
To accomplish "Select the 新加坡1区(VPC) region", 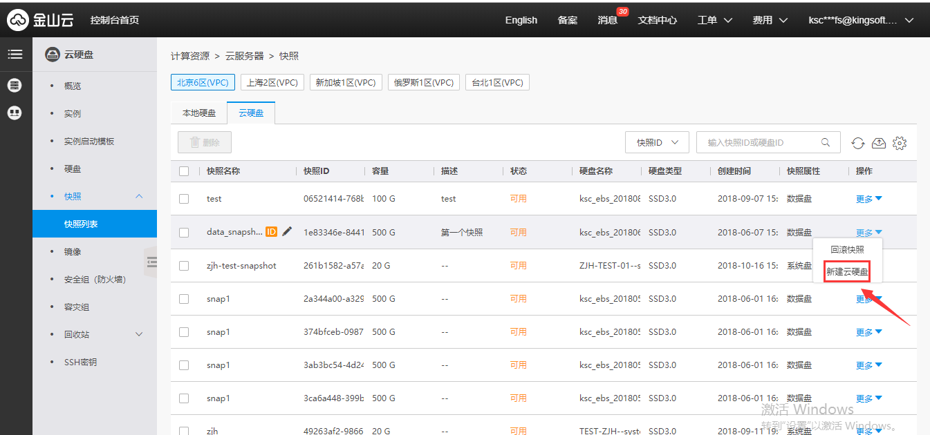I will click(x=346, y=82).
